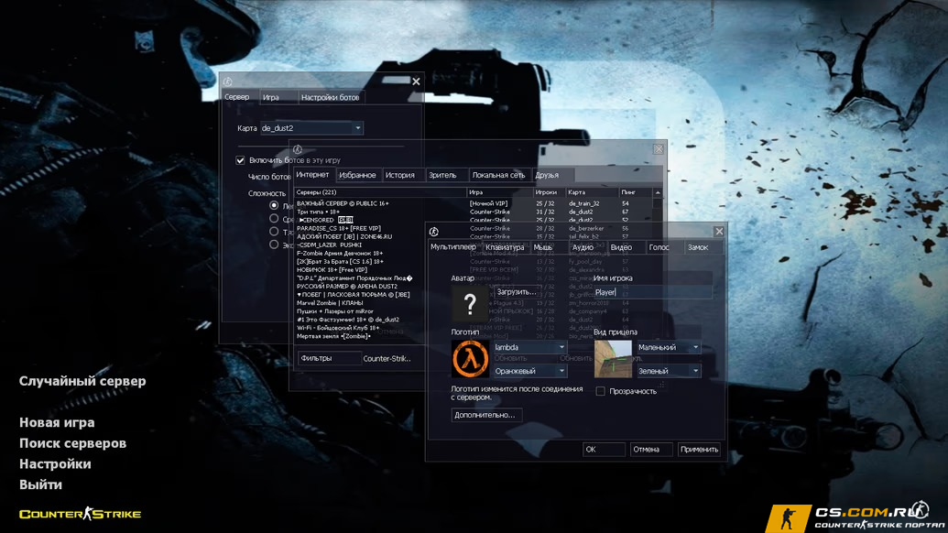Viewport: 948px width, 533px height.
Task: Sort by the Серверы (221) column header
Action: (380, 192)
